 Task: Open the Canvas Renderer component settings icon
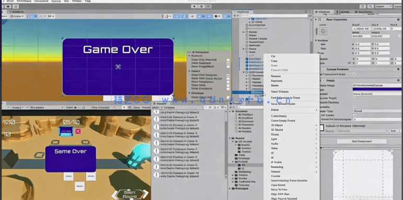[x=399, y=69]
